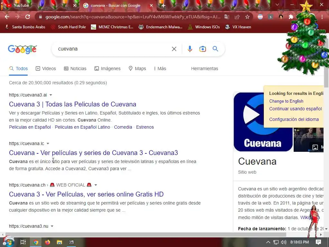Image resolution: width=329 pixels, height=247 pixels.
Task: Start voice search with the microphone
Action: coord(190,49)
